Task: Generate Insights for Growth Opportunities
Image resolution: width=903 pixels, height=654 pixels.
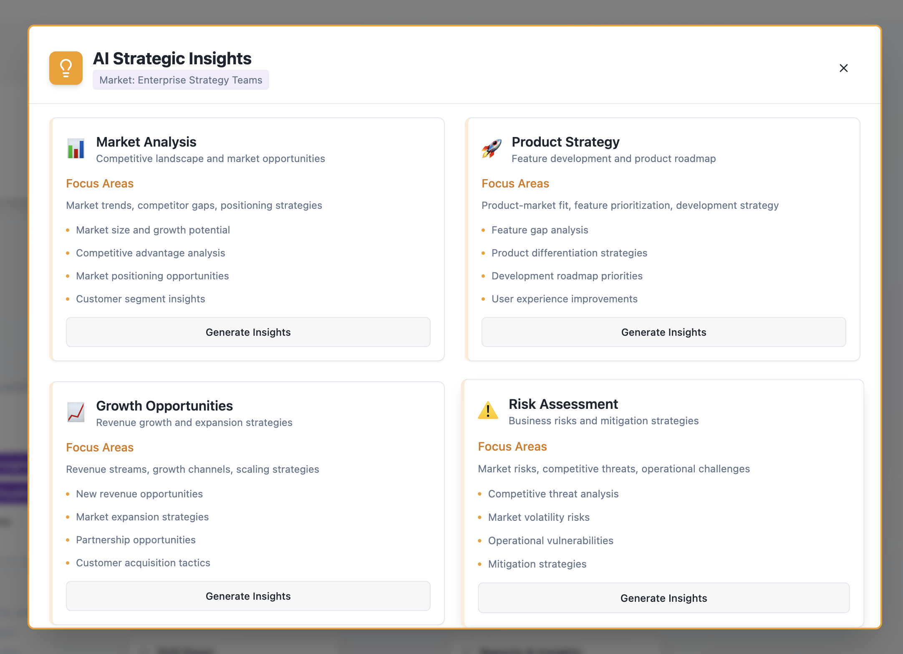Action: pos(248,596)
